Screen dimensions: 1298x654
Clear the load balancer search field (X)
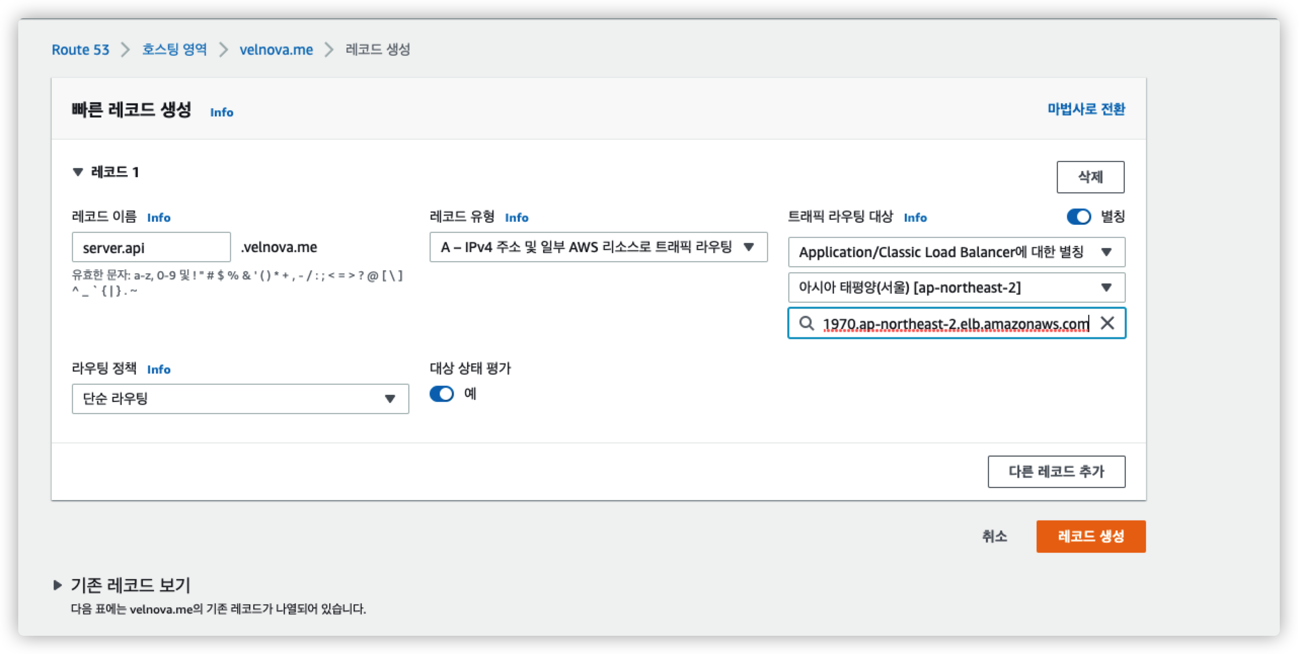[1108, 323]
